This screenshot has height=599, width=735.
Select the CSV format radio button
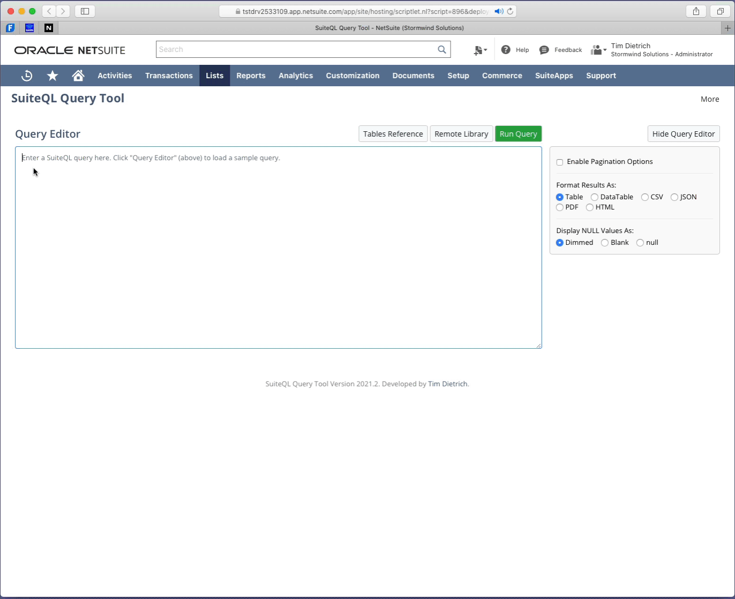[x=645, y=197]
